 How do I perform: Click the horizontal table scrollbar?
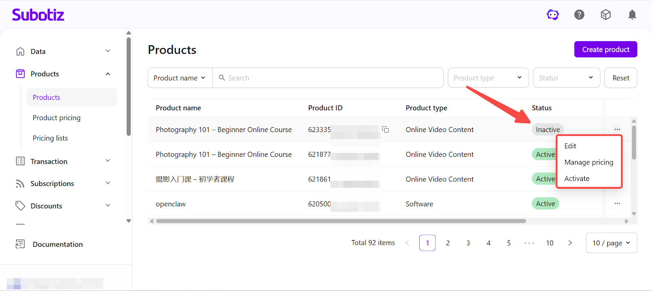pyautogui.click(x=341, y=221)
